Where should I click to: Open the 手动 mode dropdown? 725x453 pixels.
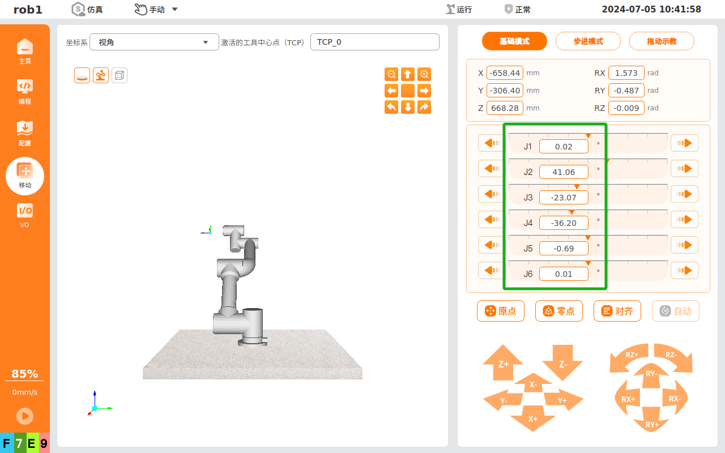[x=156, y=9]
